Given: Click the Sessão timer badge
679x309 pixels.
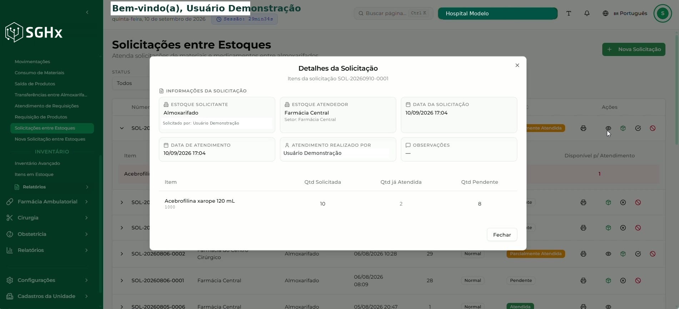Looking at the screenshot, I should click(x=245, y=19).
